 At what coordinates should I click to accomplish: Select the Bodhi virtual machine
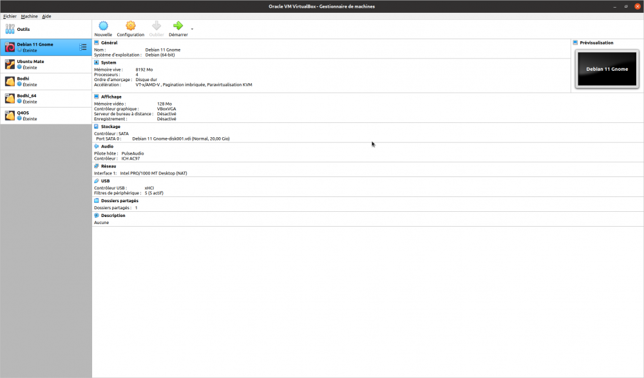click(x=46, y=81)
